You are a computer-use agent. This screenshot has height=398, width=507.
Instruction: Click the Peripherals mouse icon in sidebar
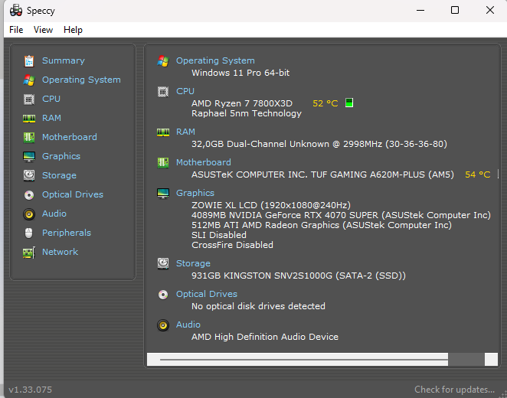point(29,233)
